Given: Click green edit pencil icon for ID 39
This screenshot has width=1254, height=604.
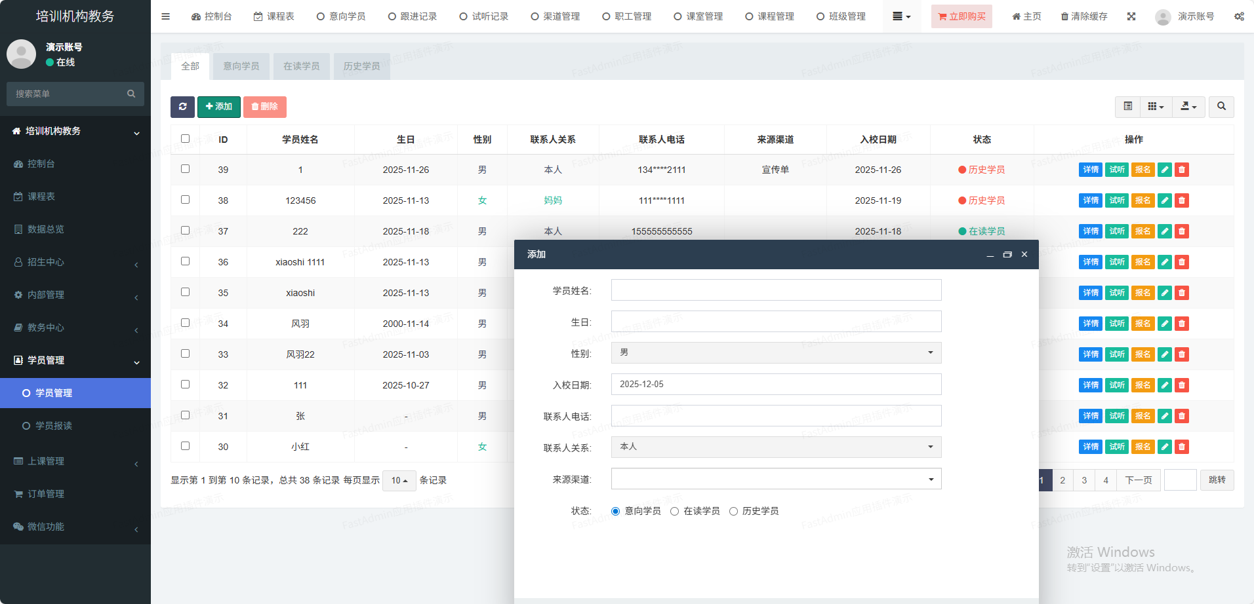Looking at the screenshot, I should [x=1165, y=170].
